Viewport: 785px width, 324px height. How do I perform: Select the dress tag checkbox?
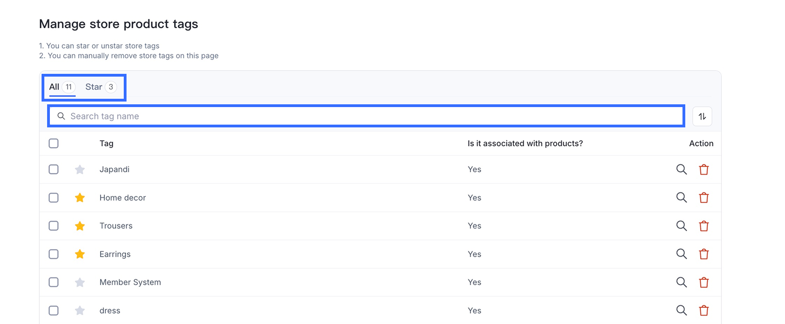coord(54,311)
